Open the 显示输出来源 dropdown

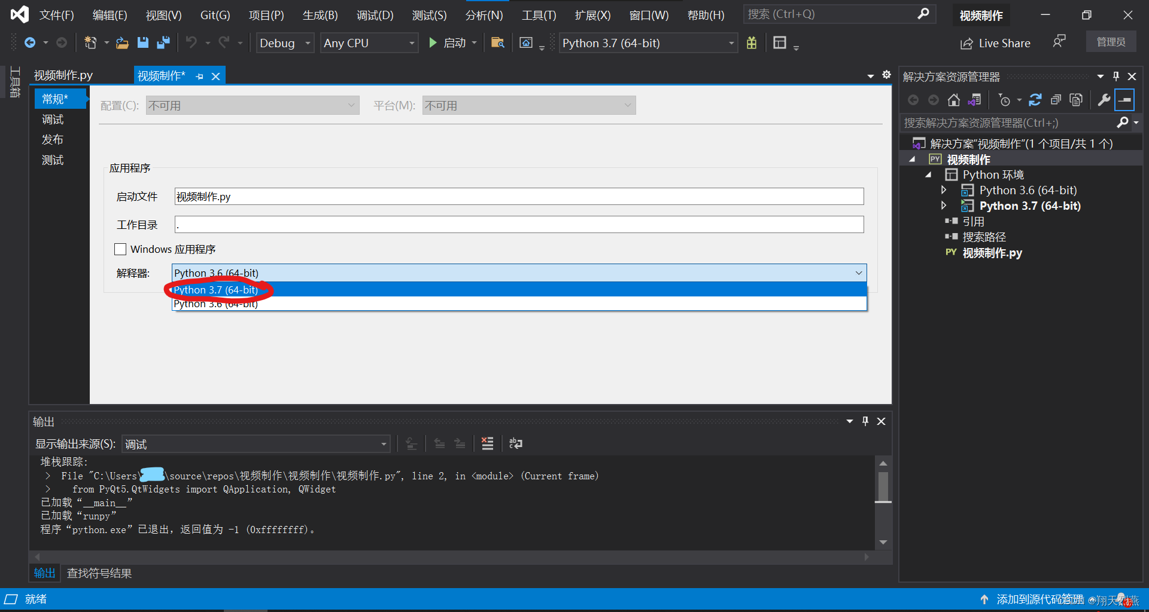[x=256, y=444]
